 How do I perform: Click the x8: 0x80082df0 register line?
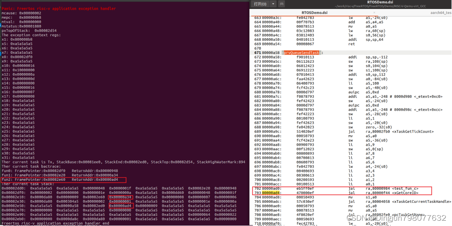(x=17, y=57)
